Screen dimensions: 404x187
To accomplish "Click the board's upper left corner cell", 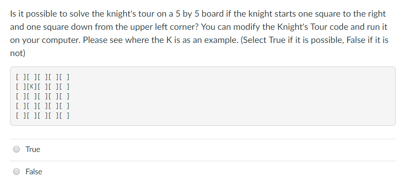I will click(x=21, y=77).
